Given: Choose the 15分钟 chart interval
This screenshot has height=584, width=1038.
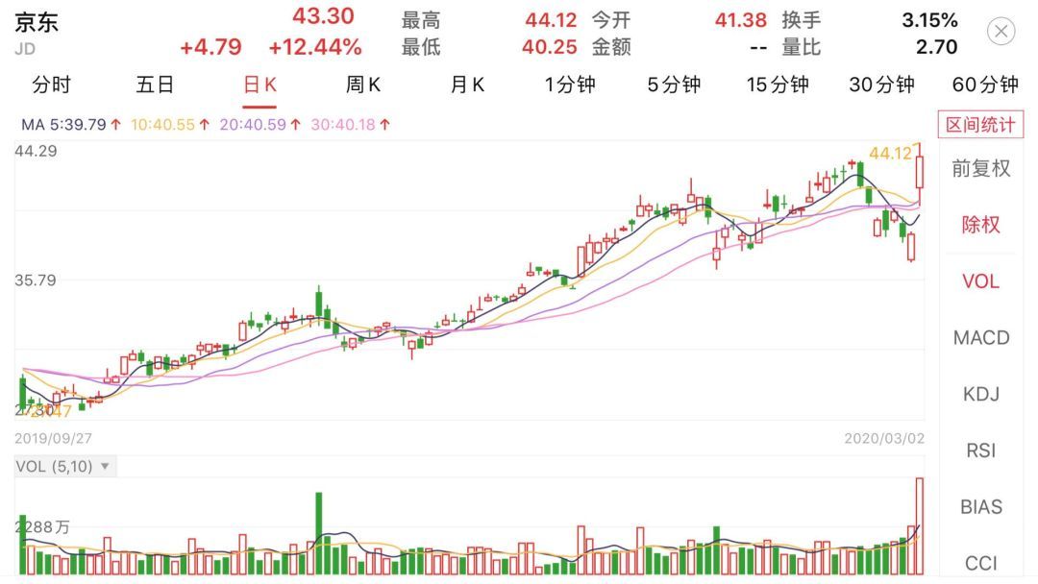Looking at the screenshot, I should (778, 85).
